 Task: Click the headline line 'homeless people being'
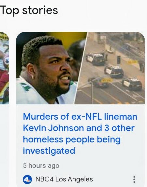(x=72, y=139)
